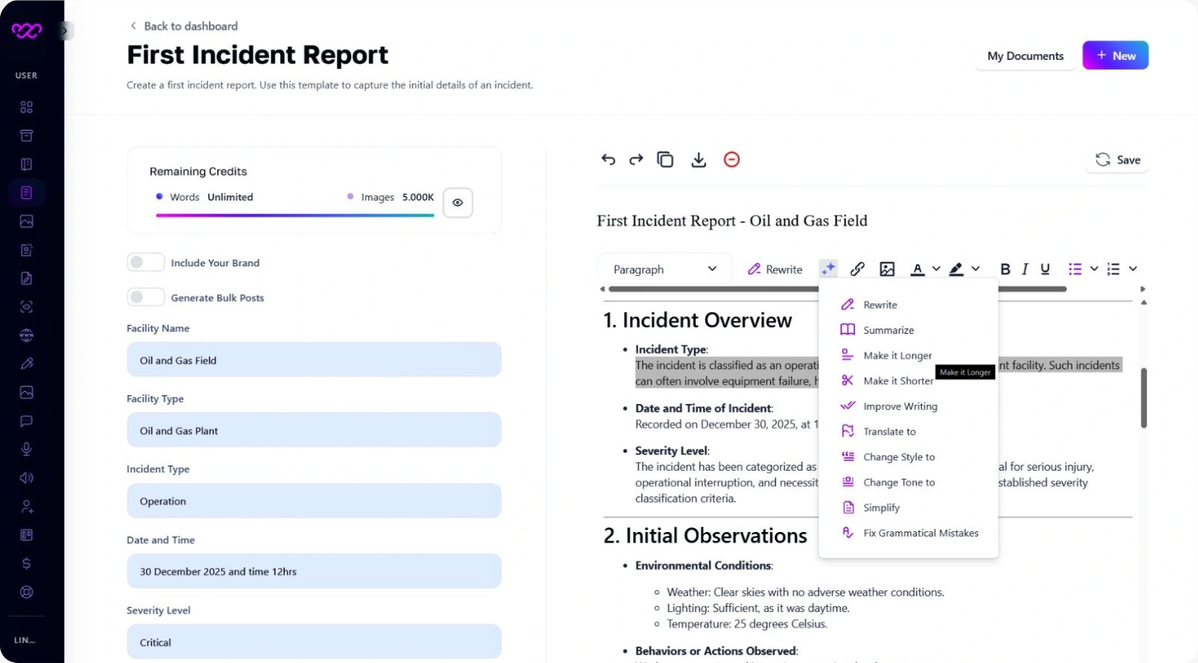Open the AI sparkle tools icon
Image resolution: width=1198 pixels, height=663 pixels.
pos(828,269)
